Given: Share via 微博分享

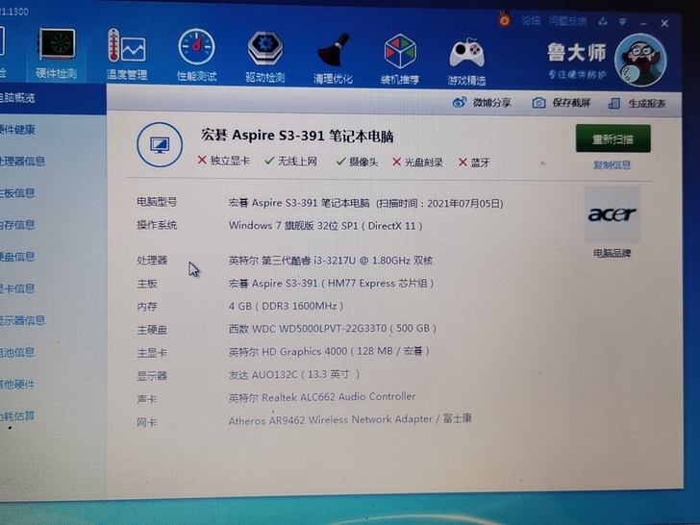Looking at the screenshot, I should (482, 103).
